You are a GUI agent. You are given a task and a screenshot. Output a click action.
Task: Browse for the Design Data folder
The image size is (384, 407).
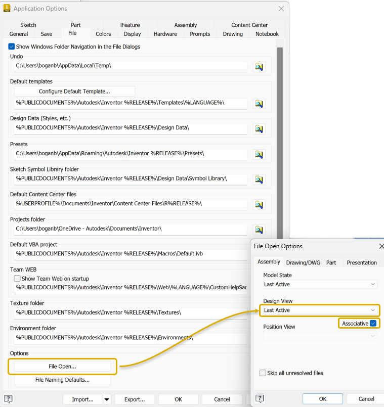coord(259,129)
